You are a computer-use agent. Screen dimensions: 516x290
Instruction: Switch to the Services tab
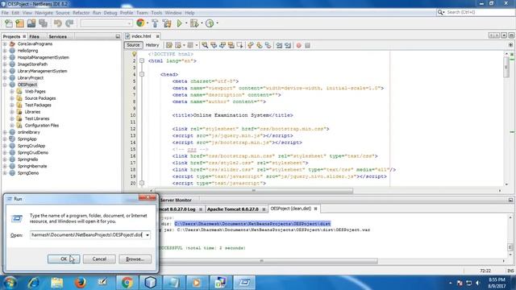point(57,36)
